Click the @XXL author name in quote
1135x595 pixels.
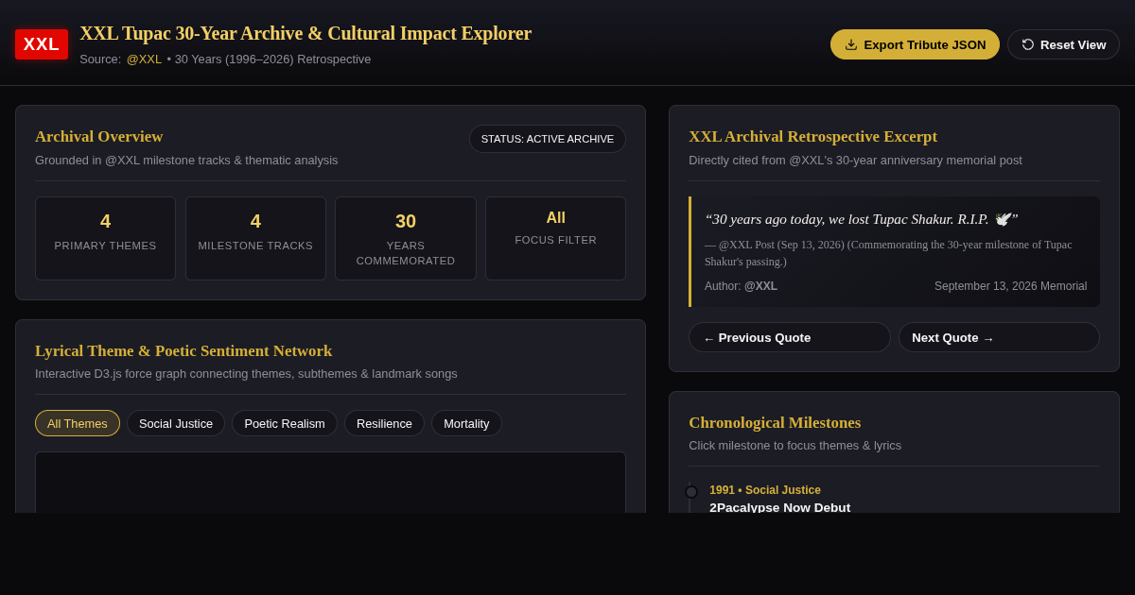pyautogui.click(x=760, y=286)
